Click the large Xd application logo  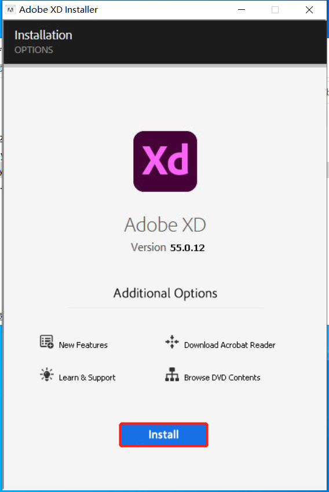(165, 161)
